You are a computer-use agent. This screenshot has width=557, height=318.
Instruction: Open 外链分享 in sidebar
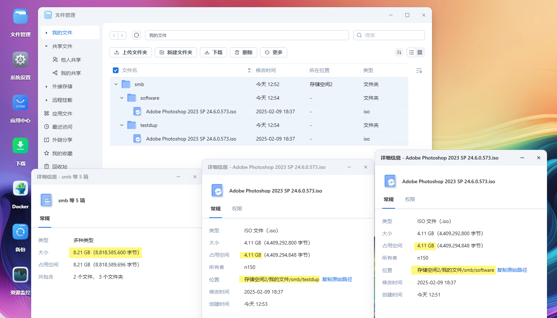(x=62, y=140)
